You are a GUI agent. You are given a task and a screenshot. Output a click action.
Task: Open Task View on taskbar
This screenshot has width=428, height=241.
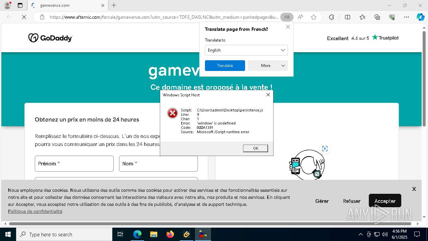(120, 234)
